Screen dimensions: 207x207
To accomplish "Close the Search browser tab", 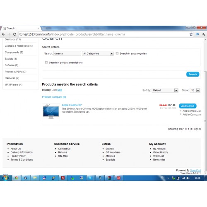I will [39, 28].
